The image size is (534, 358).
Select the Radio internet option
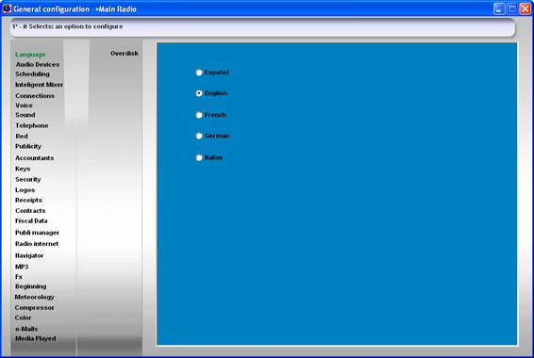pyautogui.click(x=37, y=244)
